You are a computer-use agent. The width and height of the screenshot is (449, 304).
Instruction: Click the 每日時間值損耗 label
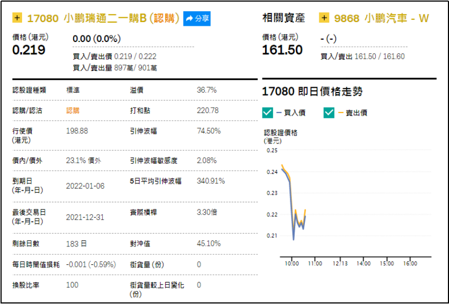[36, 265]
